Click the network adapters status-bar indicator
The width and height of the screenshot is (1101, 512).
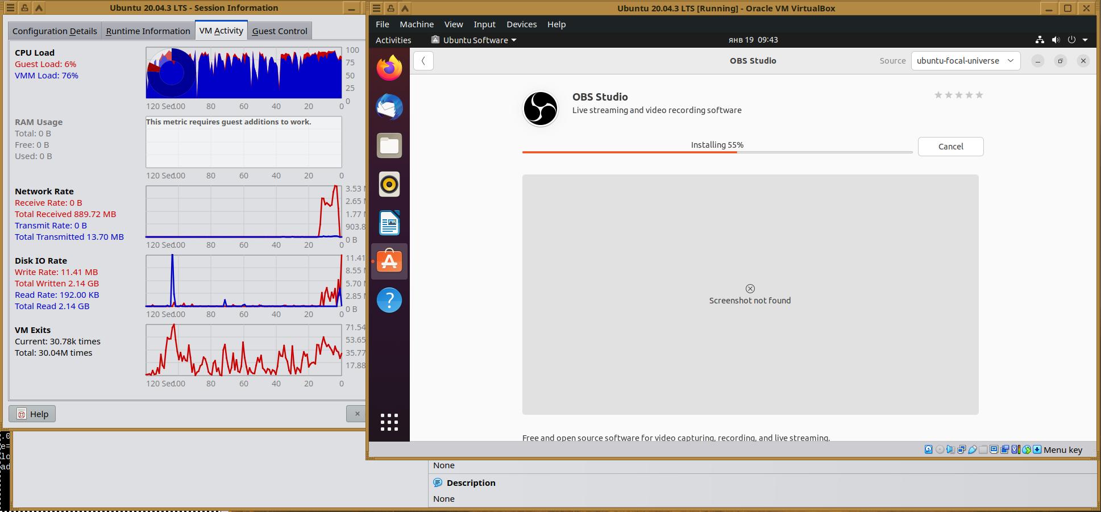click(x=961, y=449)
